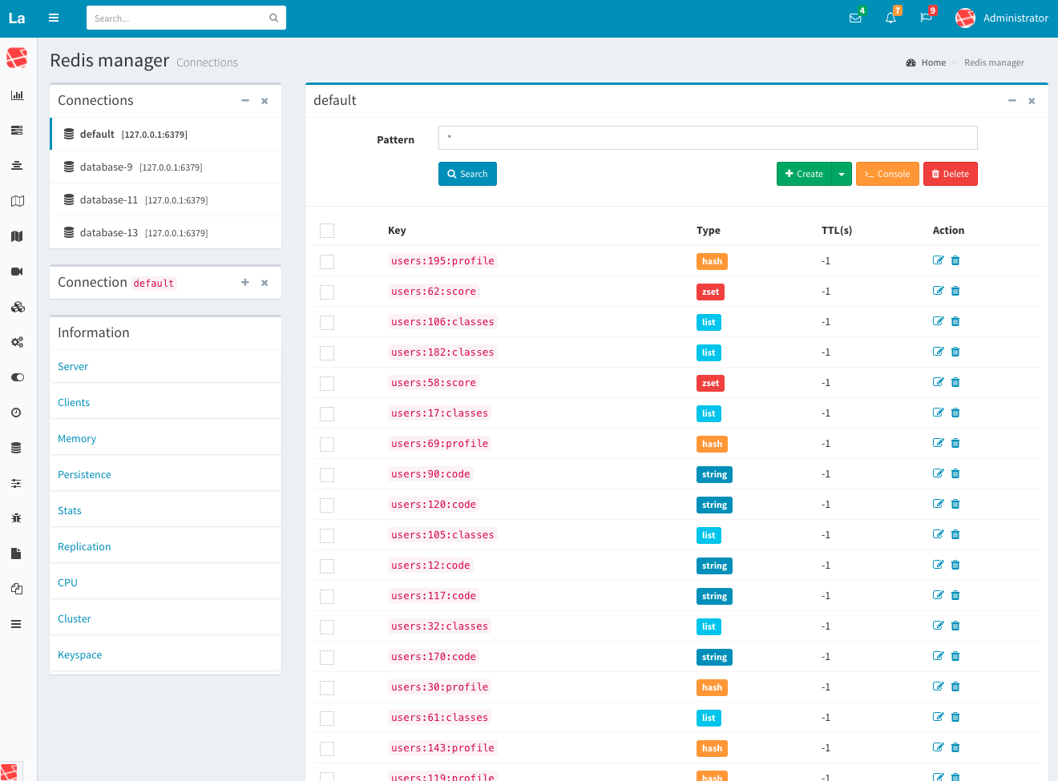This screenshot has width=1058, height=781.
Task: Check the box for users:69:profile
Action: (x=327, y=445)
